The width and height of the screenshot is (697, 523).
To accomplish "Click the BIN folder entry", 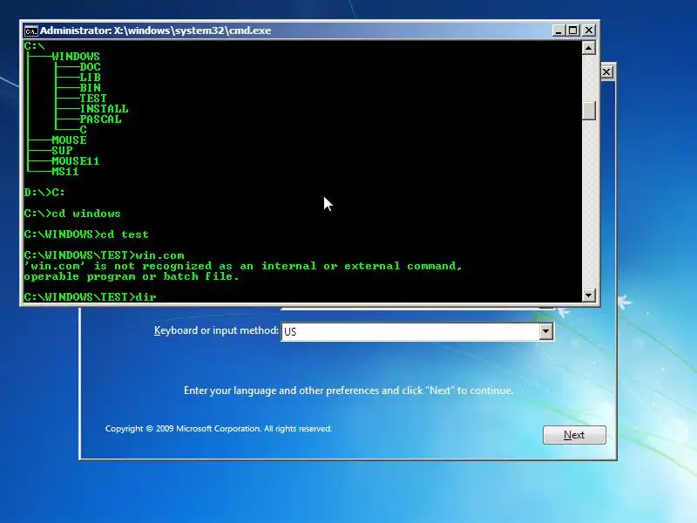I will 91,88.
